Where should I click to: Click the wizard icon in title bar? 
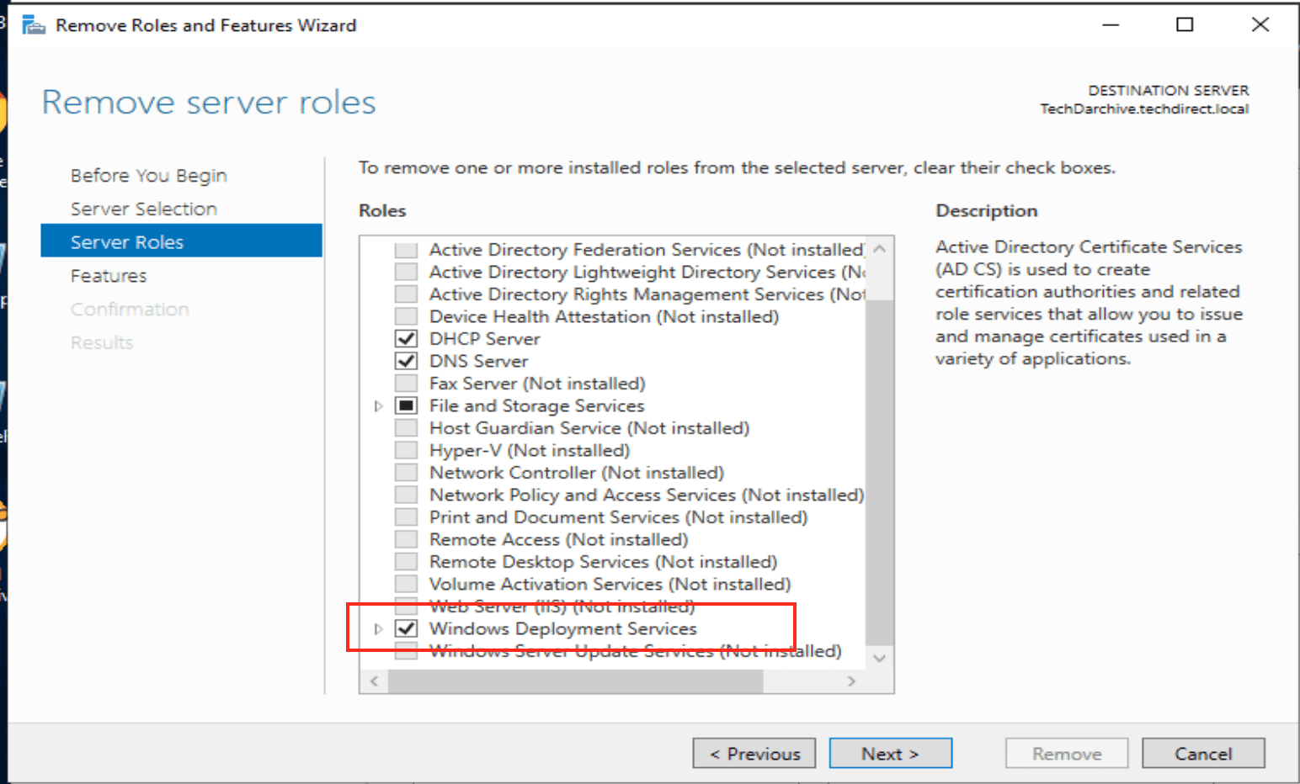34,25
